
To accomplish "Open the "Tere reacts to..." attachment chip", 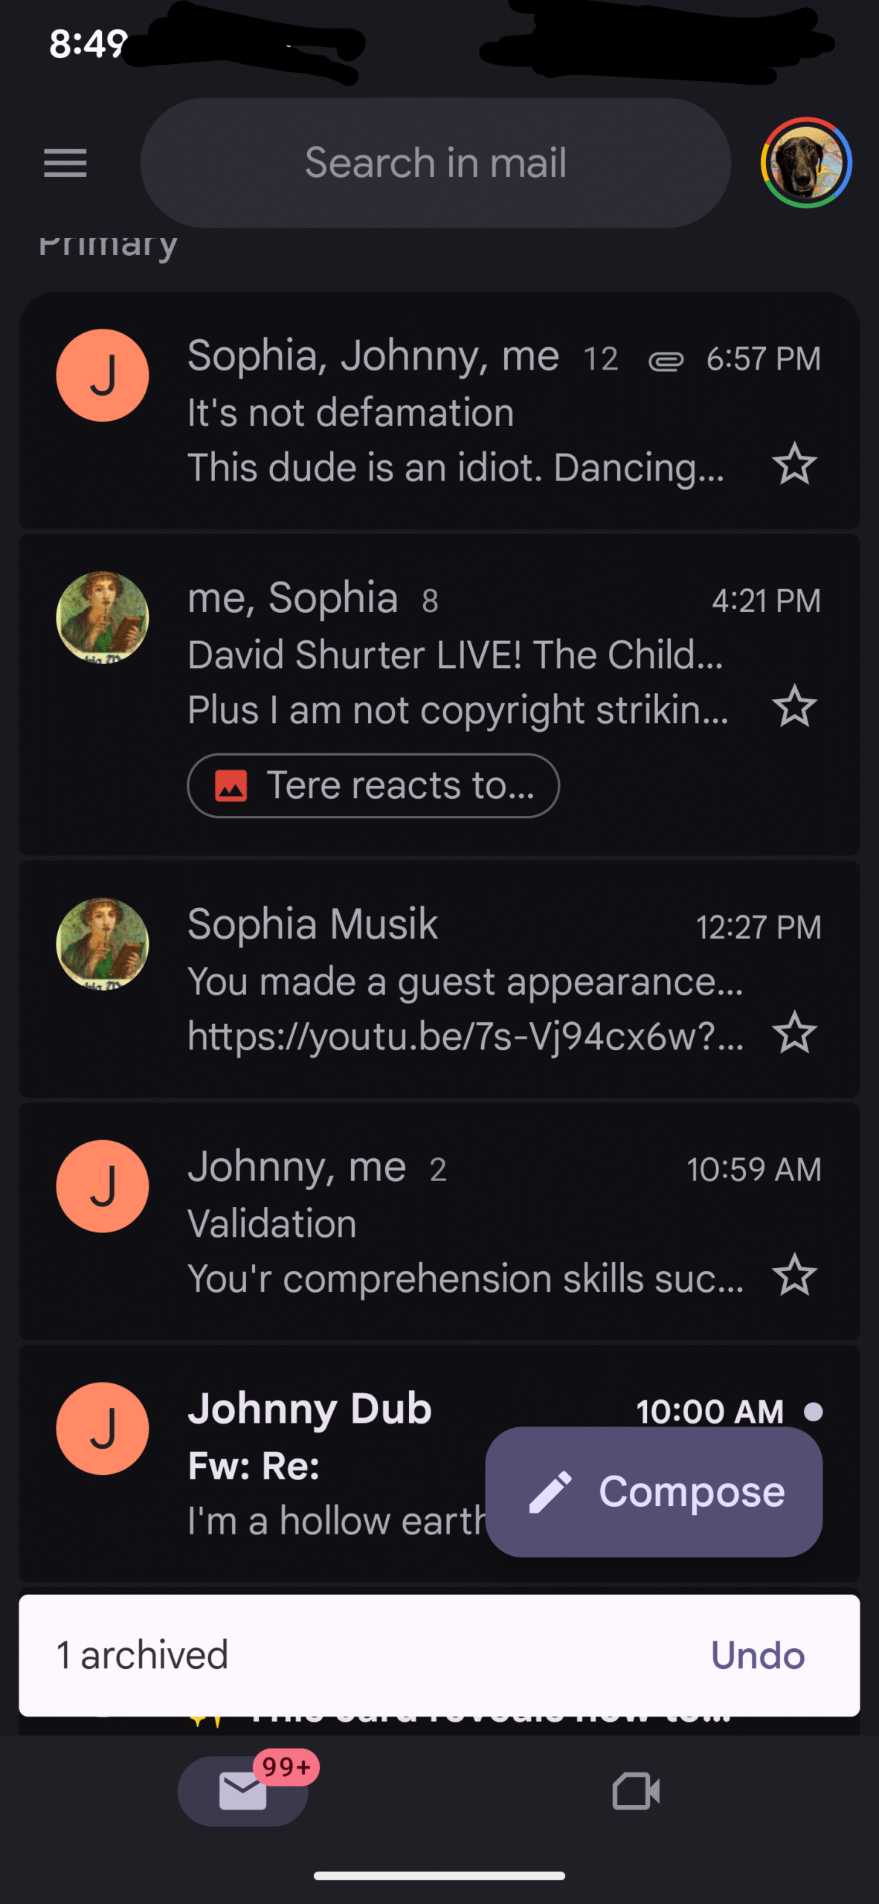I will coord(373,785).
